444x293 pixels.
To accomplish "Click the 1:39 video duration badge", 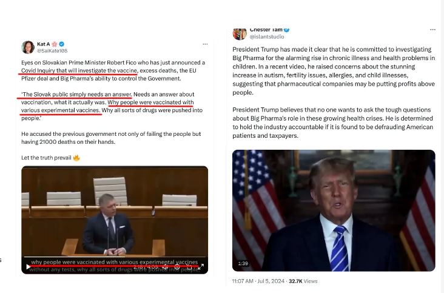I will (x=243, y=263).
